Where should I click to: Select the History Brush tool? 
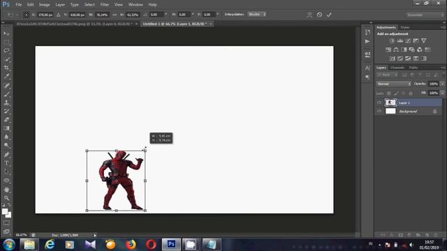point(6,112)
